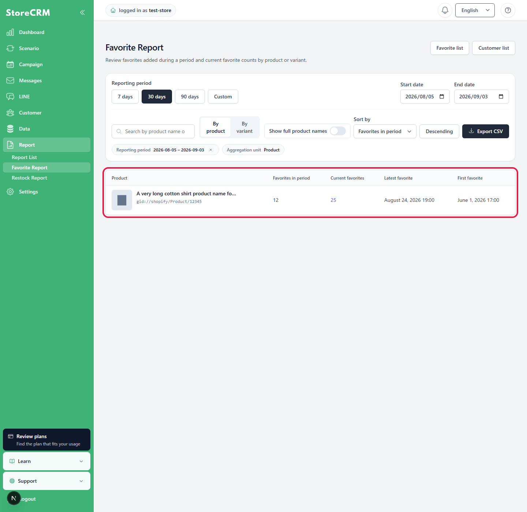Screen dimensions: 527x512
Task: Collapse the sidebar with the double-chevron icon
Action: point(82,12)
